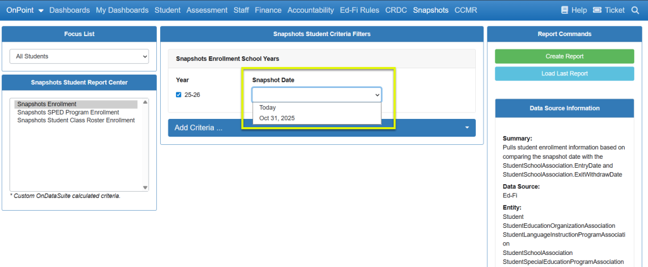
Task: Click the search magnifier icon
Action: click(635, 10)
